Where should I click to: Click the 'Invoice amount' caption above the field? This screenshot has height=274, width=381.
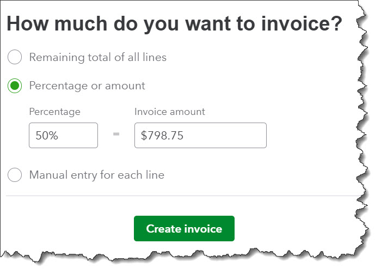point(170,112)
